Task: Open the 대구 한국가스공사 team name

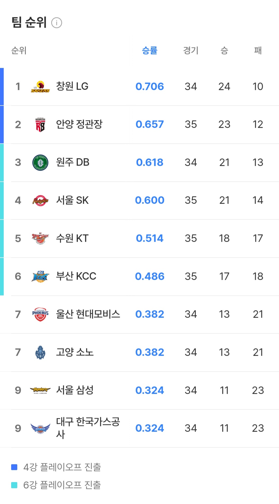Action: pyautogui.click(x=88, y=428)
